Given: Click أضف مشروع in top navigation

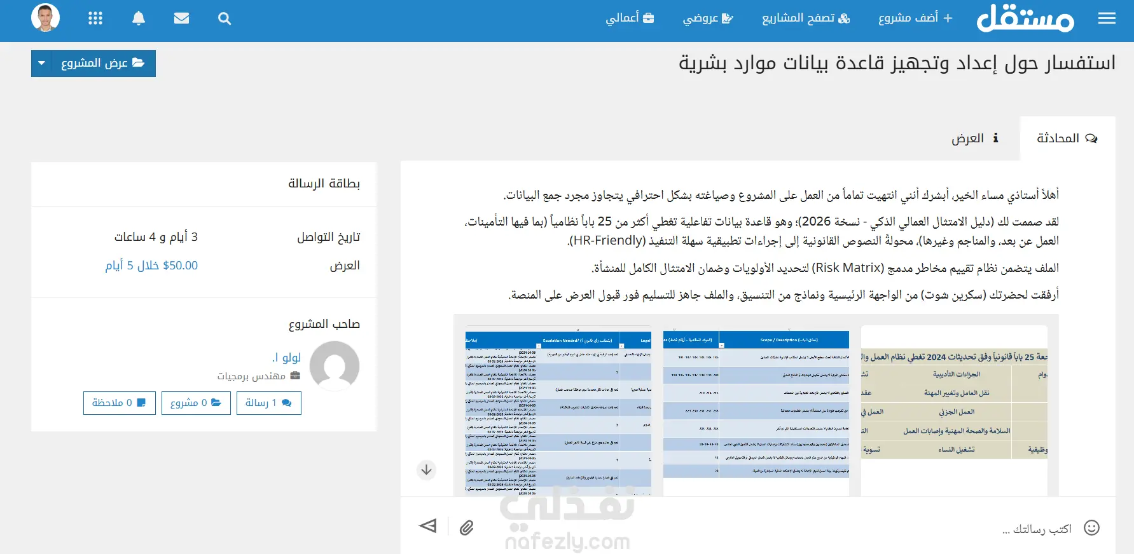Looking at the screenshot, I should tap(915, 18).
